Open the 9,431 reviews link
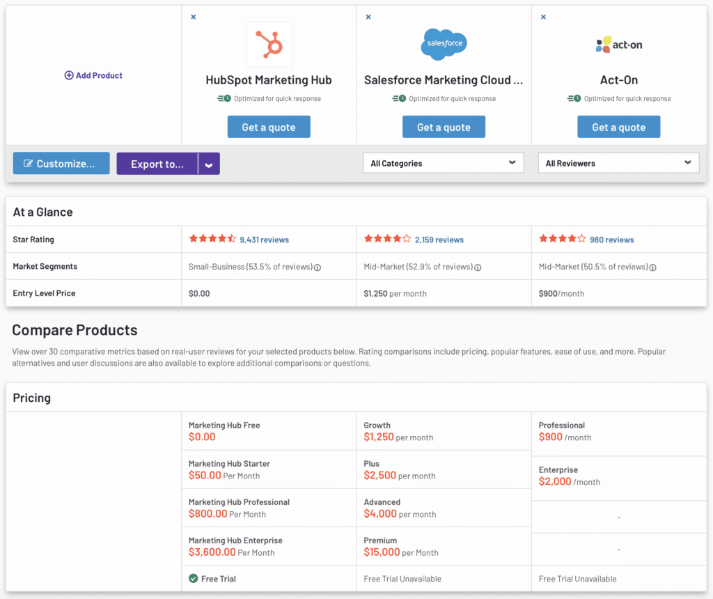The width and height of the screenshot is (713, 599). click(264, 240)
